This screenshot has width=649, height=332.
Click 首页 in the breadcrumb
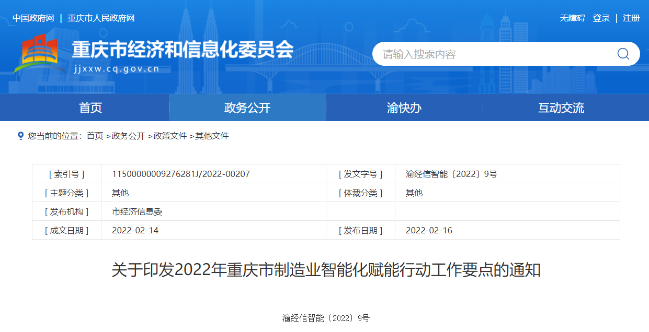point(95,136)
